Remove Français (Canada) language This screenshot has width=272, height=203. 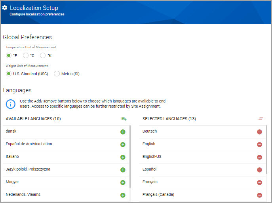[x=259, y=195]
